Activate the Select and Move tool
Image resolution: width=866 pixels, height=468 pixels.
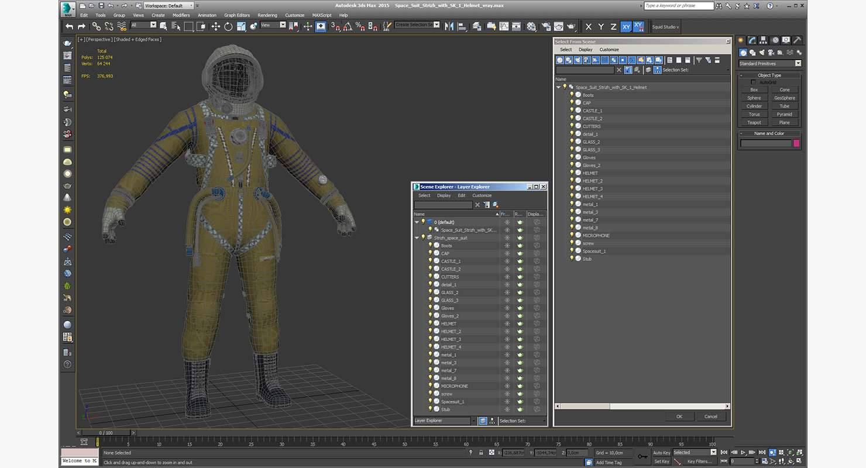(215, 26)
